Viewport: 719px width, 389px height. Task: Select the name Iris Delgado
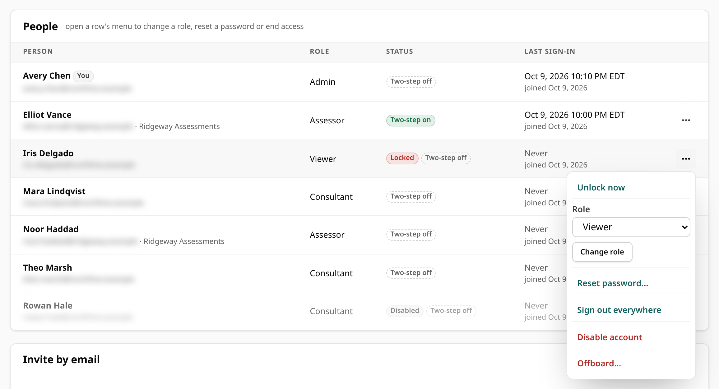tap(48, 153)
